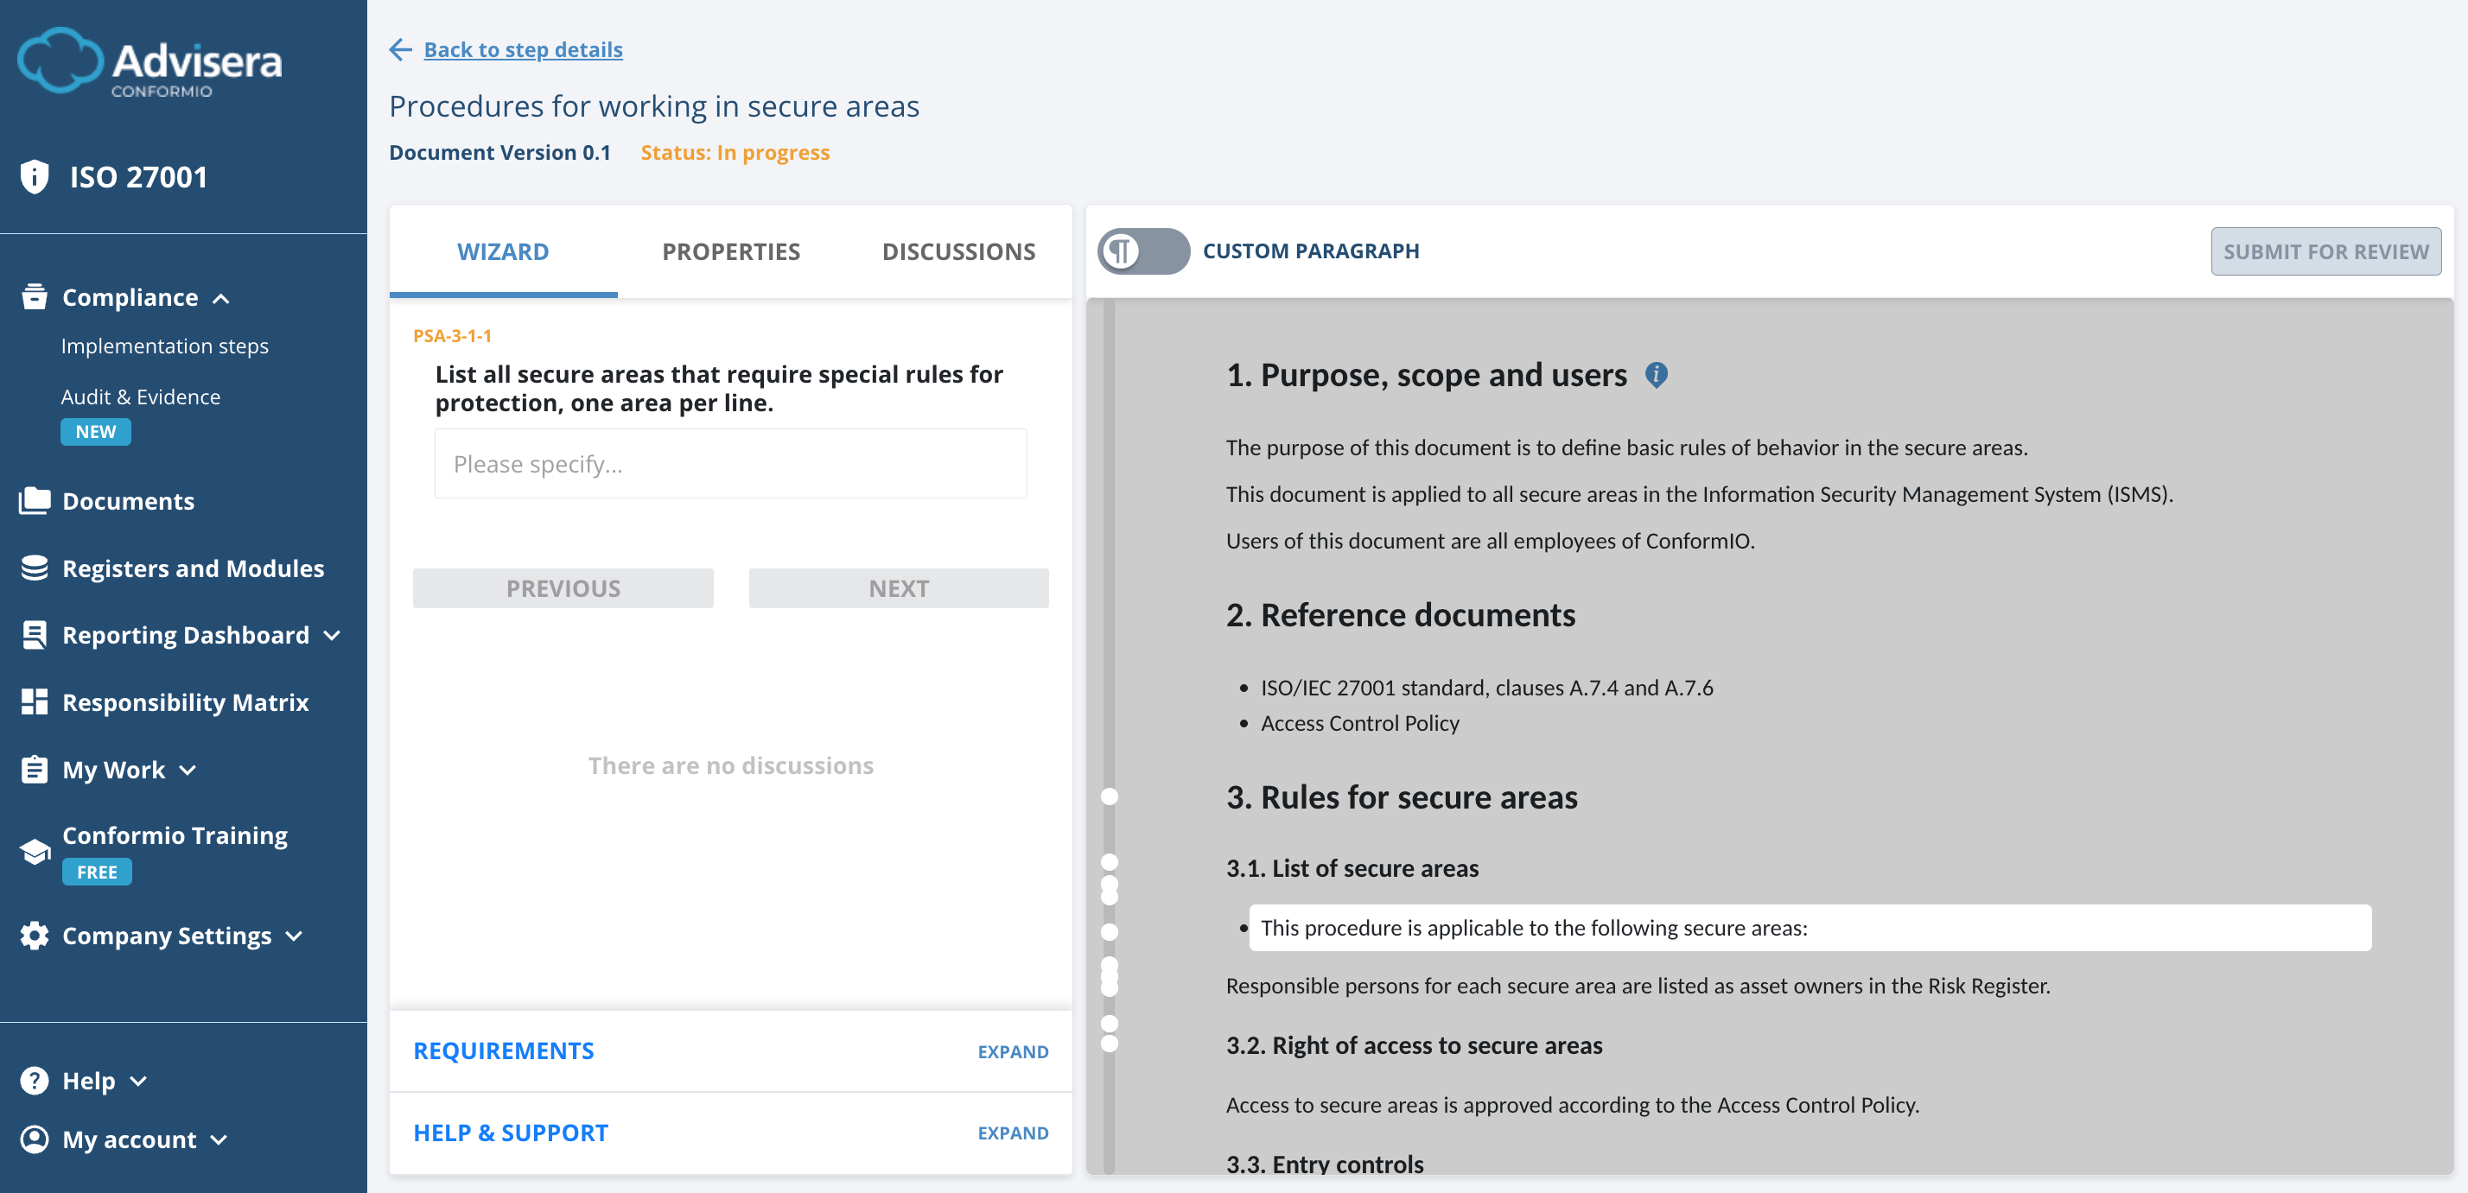Collapse the Compliance section in the sidebar
The width and height of the screenshot is (2468, 1193).
(222, 298)
